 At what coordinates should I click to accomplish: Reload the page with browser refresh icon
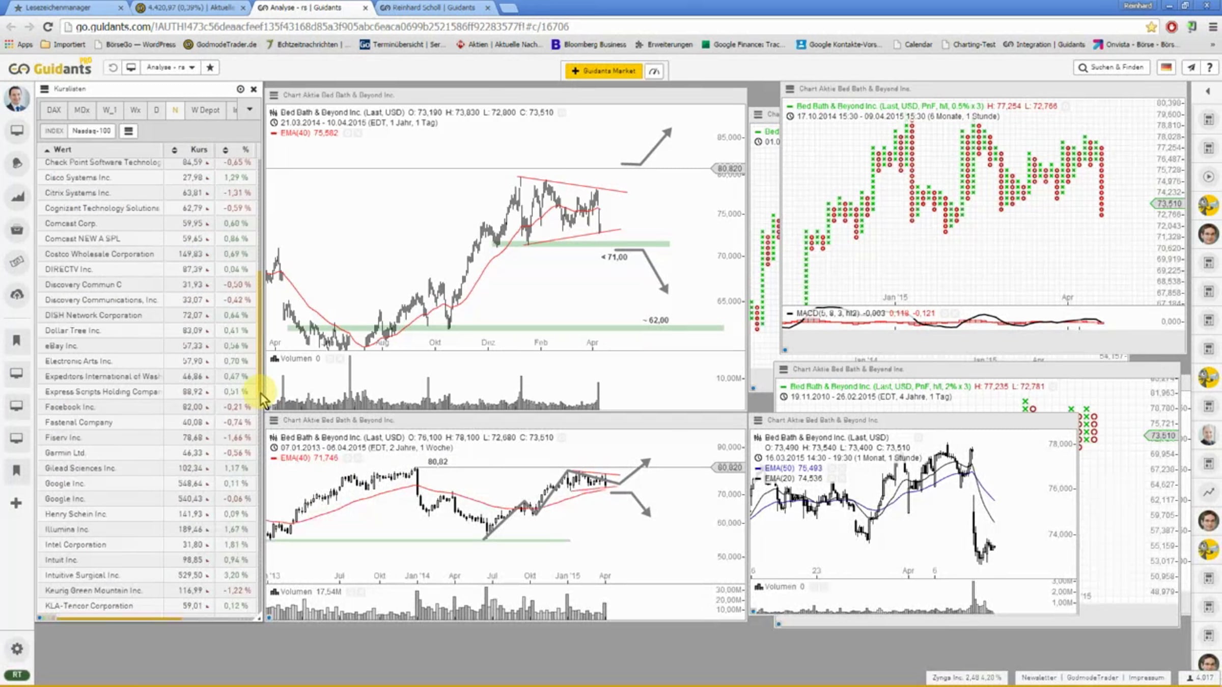click(47, 27)
